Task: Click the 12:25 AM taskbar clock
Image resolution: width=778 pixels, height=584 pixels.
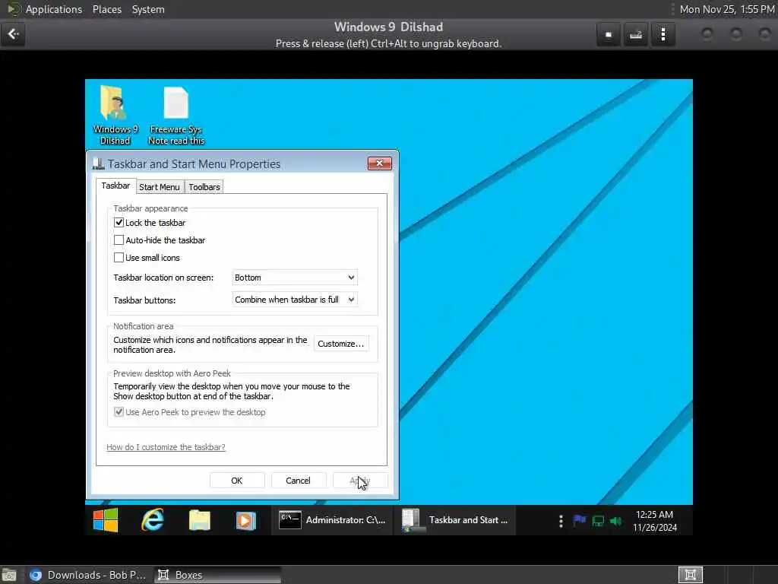Action: [654, 521]
